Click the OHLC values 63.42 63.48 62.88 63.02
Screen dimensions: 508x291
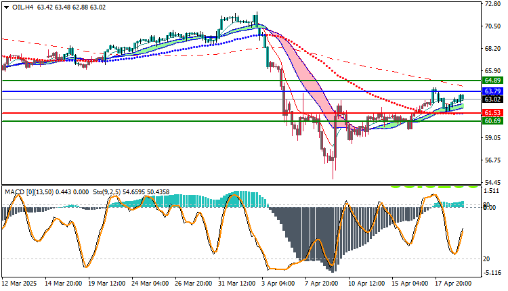pyautogui.click(x=71, y=7)
